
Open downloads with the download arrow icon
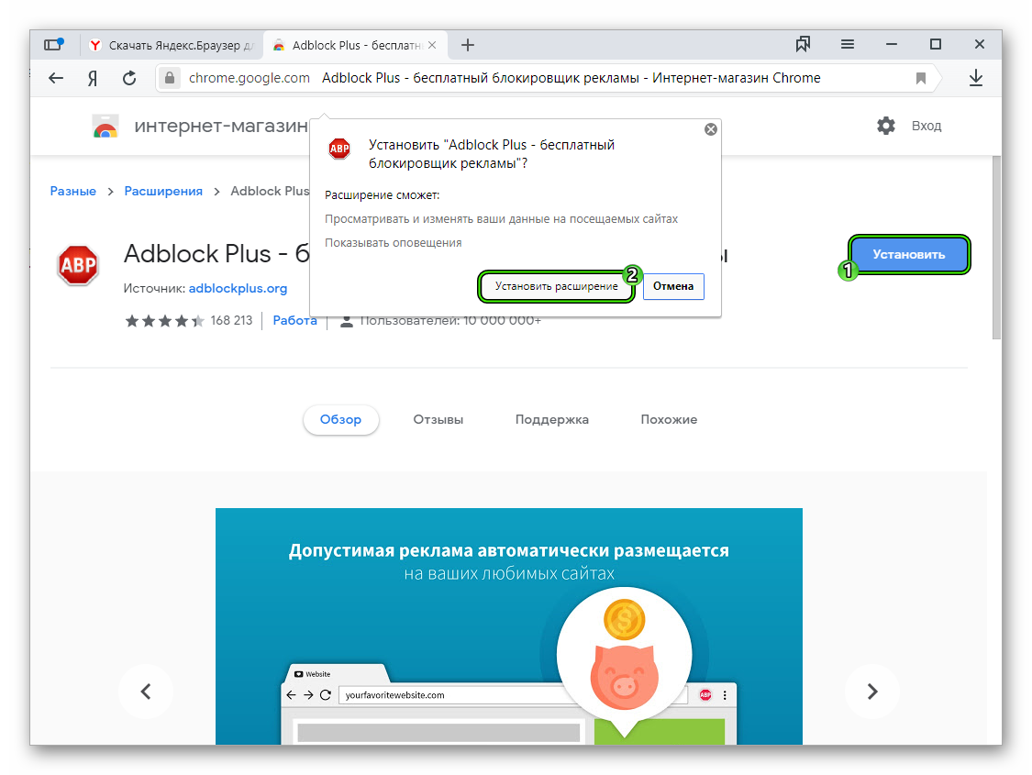point(975,78)
